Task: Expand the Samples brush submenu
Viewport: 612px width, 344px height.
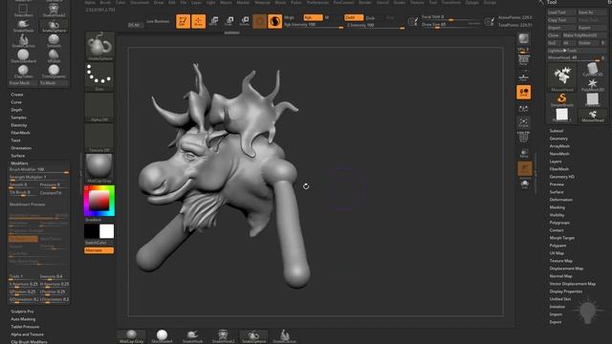Action: 19,118
